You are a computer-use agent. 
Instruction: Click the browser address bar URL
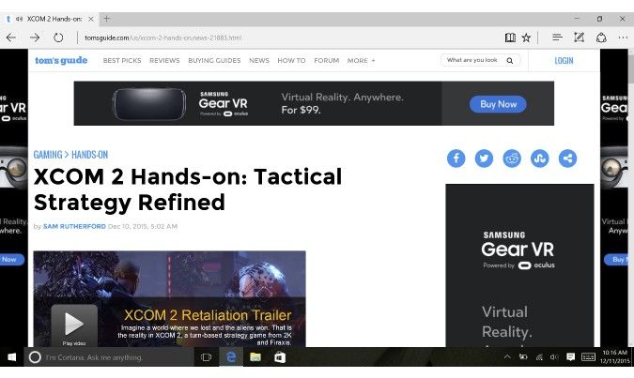click(163, 38)
